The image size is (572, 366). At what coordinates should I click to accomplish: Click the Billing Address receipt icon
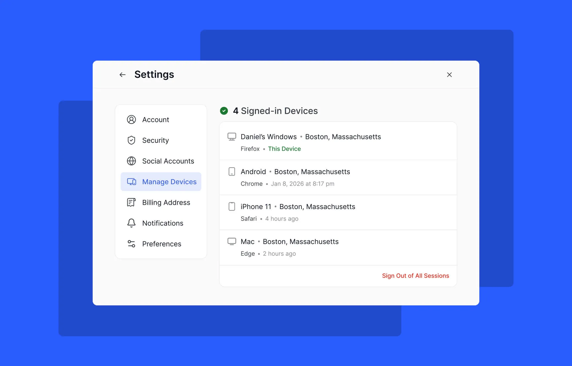click(131, 202)
